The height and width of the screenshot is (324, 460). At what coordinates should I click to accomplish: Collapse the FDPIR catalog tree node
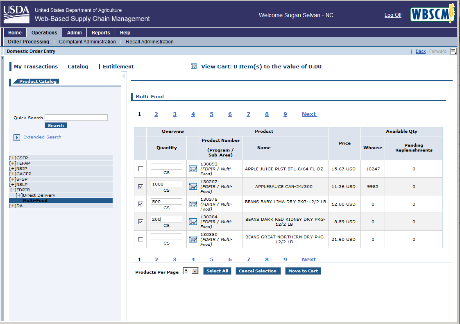pos(13,190)
